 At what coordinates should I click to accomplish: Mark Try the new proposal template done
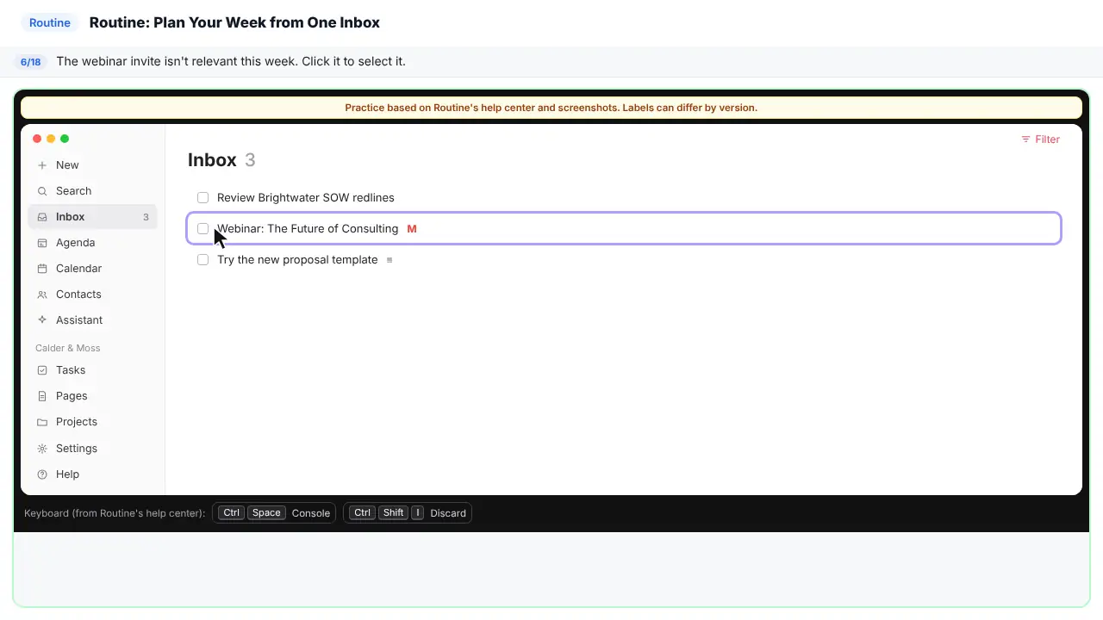click(203, 260)
